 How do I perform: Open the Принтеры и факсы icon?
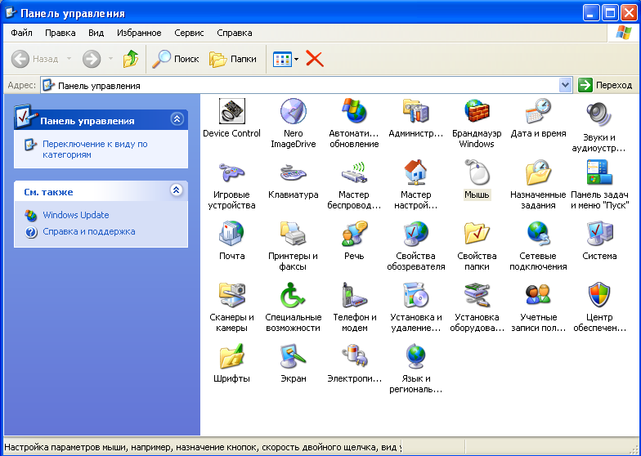click(x=293, y=234)
